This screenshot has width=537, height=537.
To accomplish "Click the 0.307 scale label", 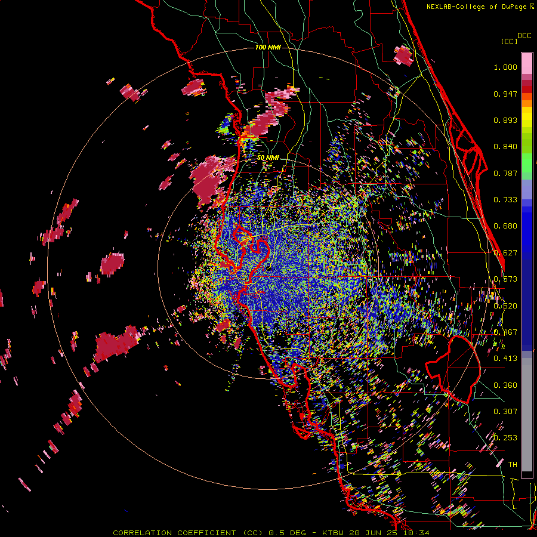I will tap(505, 412).
